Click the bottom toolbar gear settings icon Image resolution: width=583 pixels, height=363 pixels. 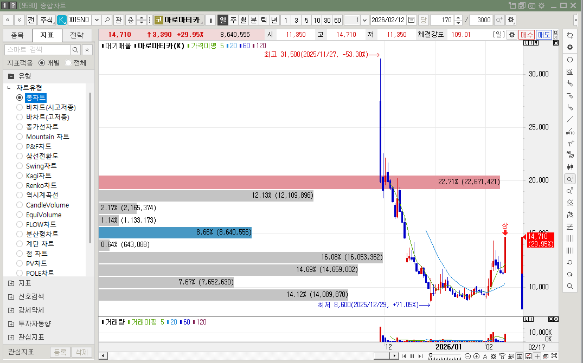494,356
